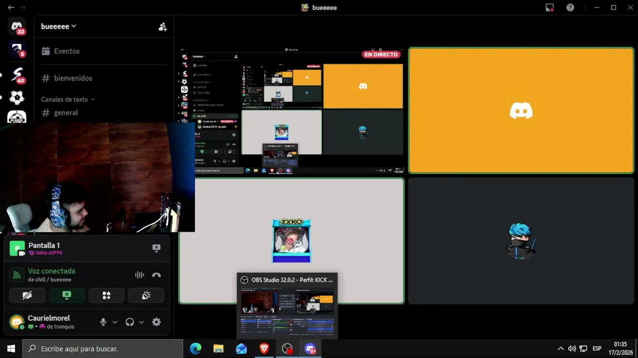Open microphone input options arrow
This screenshot has width=638, height=358.
115,322
